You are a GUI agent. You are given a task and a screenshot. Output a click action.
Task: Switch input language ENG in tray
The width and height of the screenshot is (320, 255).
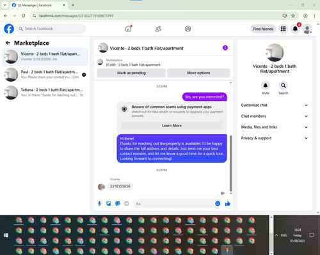284,235
